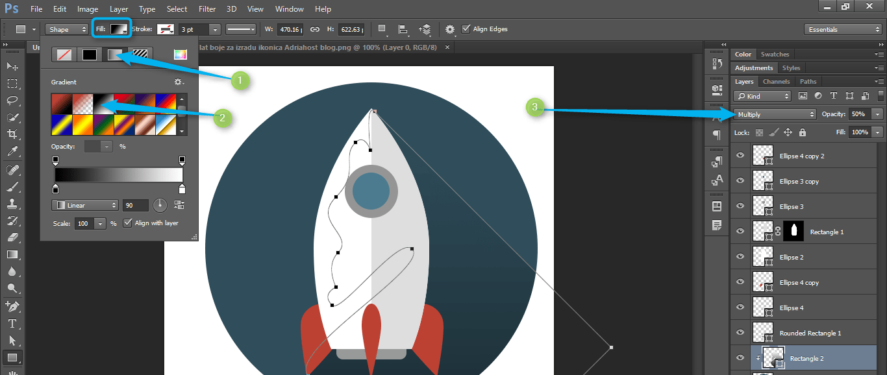Select the History Brush tool
This screenshot has height=375, width=887.
(12, 221)
